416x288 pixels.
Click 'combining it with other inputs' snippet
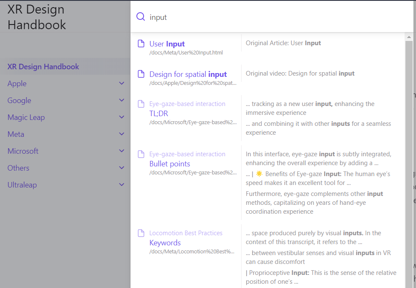click(x=318, y=128)
